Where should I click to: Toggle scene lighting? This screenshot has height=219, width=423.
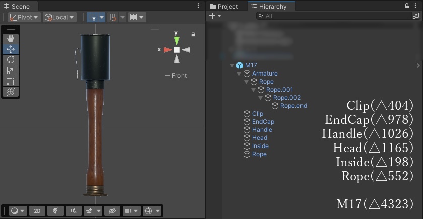(55, 211)
